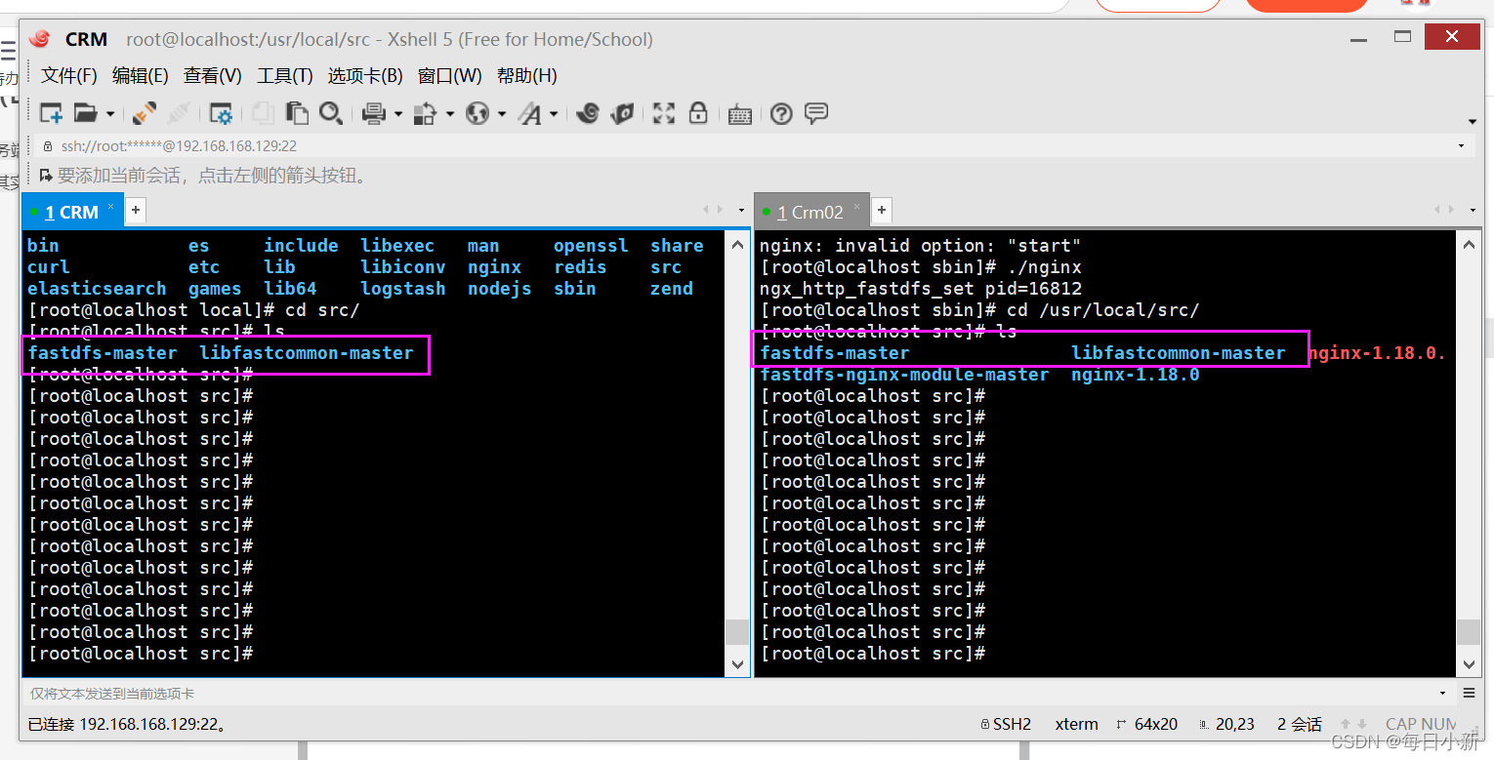Click the add current session arrow icon
Image resolution: width=1494 pixels, height=760 pixels.
click(46, 176)
